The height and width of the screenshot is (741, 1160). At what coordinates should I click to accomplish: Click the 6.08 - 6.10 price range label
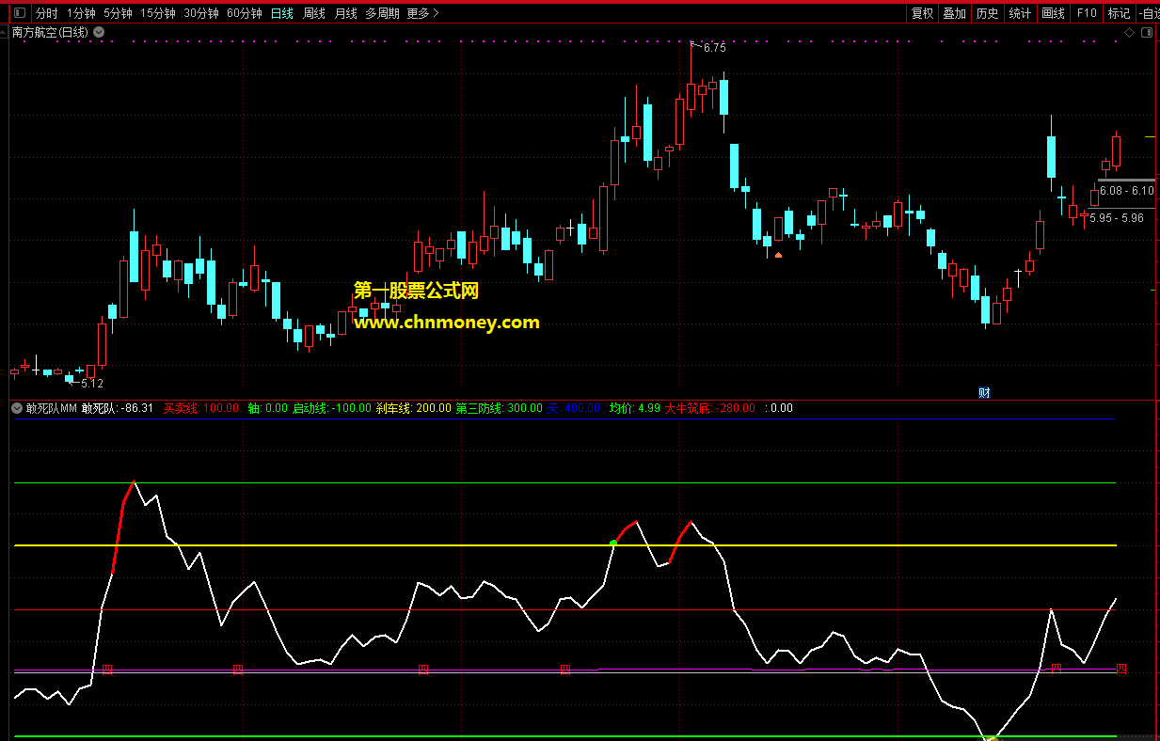click(1126, 191)
